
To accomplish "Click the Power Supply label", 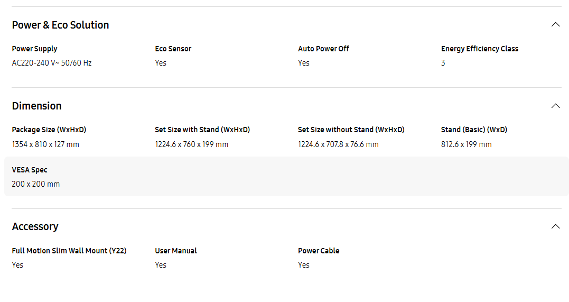I will (x=34, y=49).
